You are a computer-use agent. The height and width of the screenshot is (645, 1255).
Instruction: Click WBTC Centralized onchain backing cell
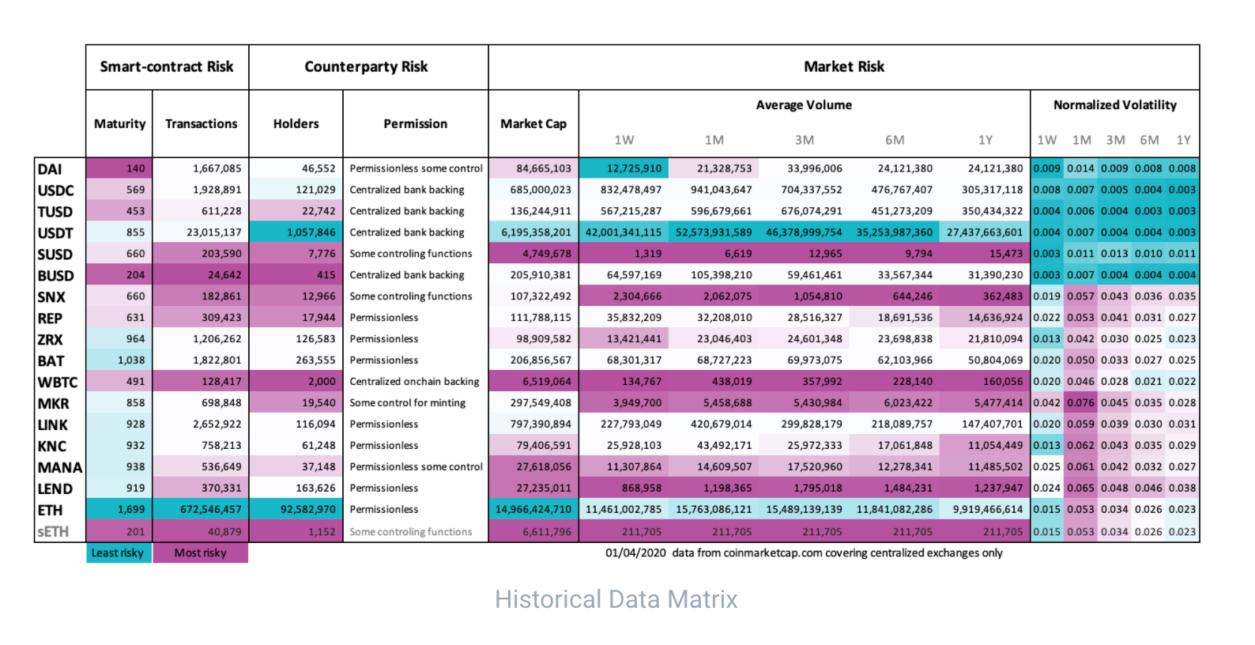tap(414, 382)
